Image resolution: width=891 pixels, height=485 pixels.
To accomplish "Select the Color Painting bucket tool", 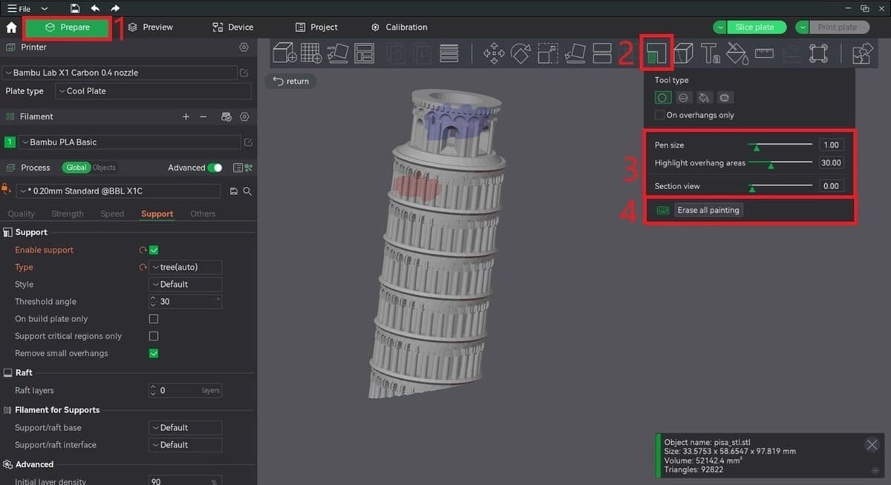I will pos(737,53).
